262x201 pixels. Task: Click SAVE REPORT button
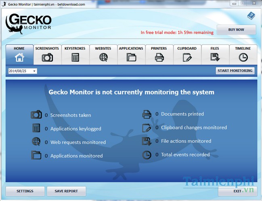pos(66,191)
